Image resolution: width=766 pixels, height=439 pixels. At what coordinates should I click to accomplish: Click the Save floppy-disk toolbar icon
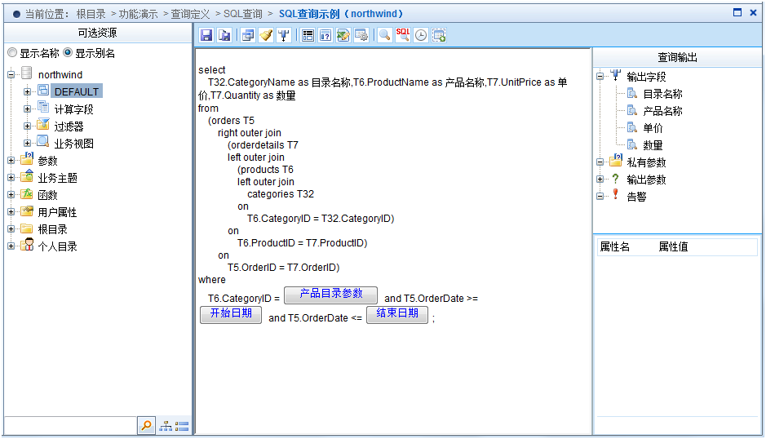tap(206, 35)
